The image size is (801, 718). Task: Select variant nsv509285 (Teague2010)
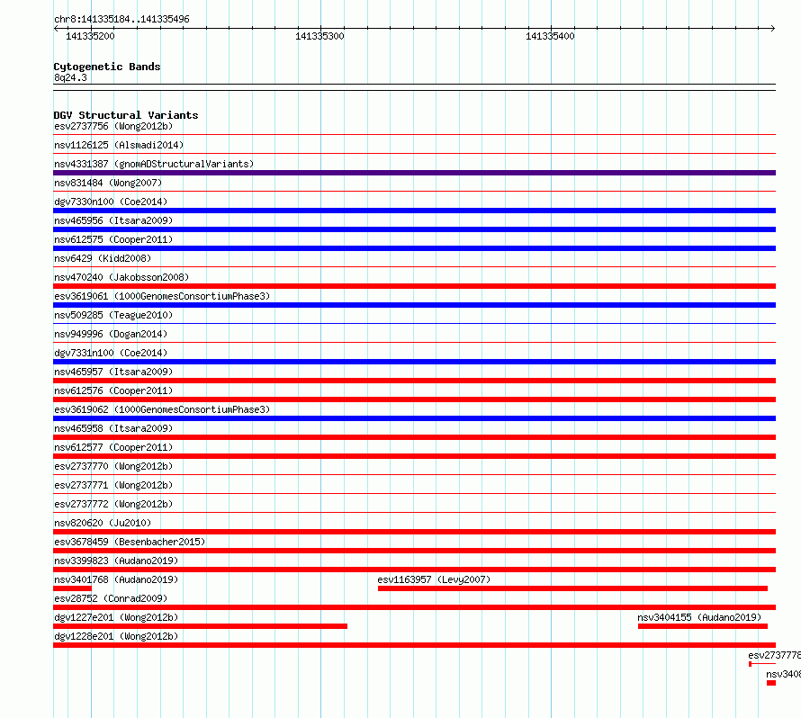113,315
